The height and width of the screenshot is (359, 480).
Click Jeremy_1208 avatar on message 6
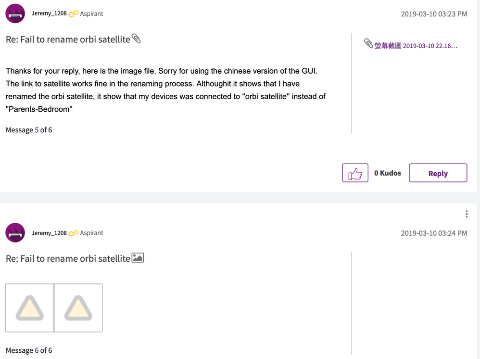pyautogui.click(x=15, y=233)
